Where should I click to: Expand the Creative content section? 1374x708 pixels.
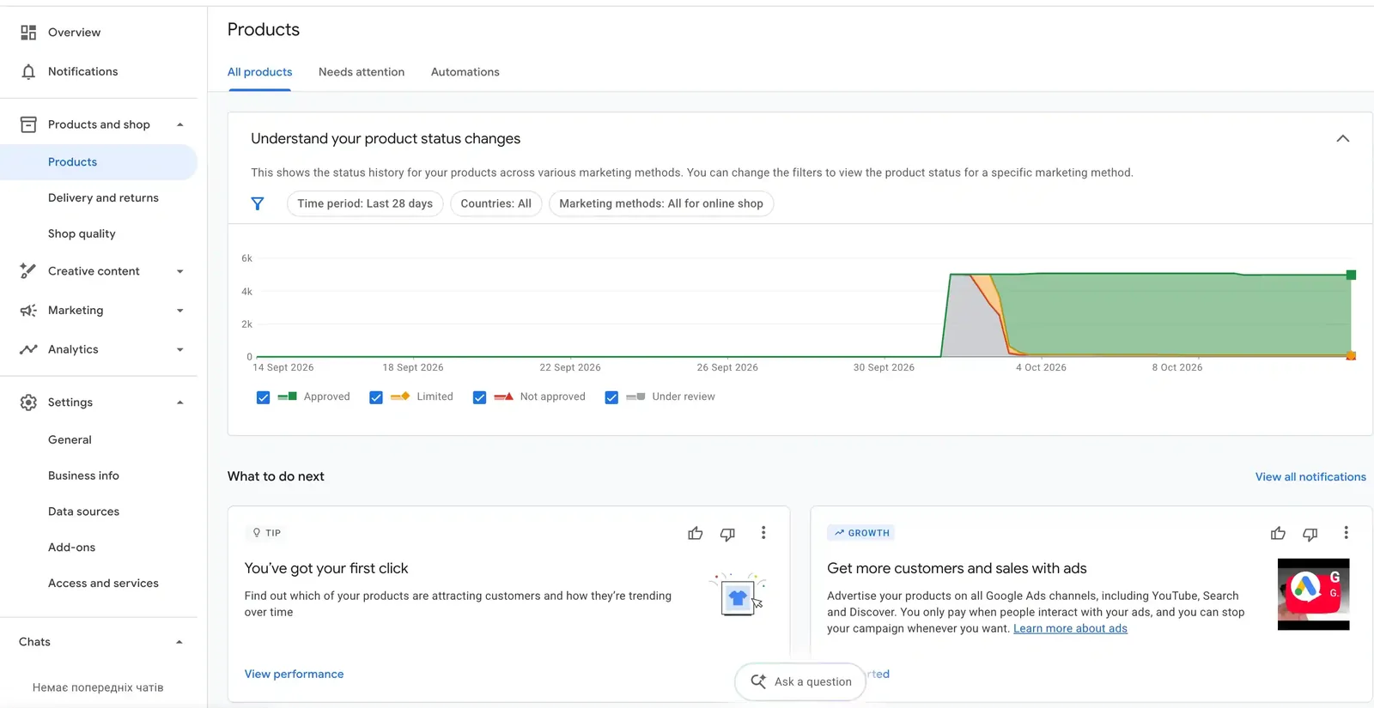180,272
